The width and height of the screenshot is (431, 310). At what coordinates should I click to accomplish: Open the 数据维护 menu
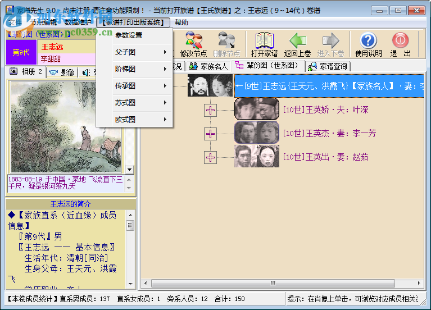click(x=78, y=22)
